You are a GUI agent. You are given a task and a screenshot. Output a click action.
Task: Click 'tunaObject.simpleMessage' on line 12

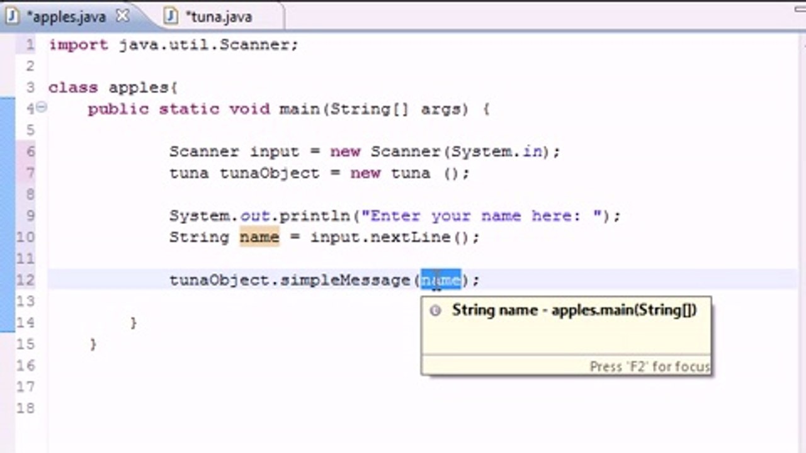(x=290, y=280)
